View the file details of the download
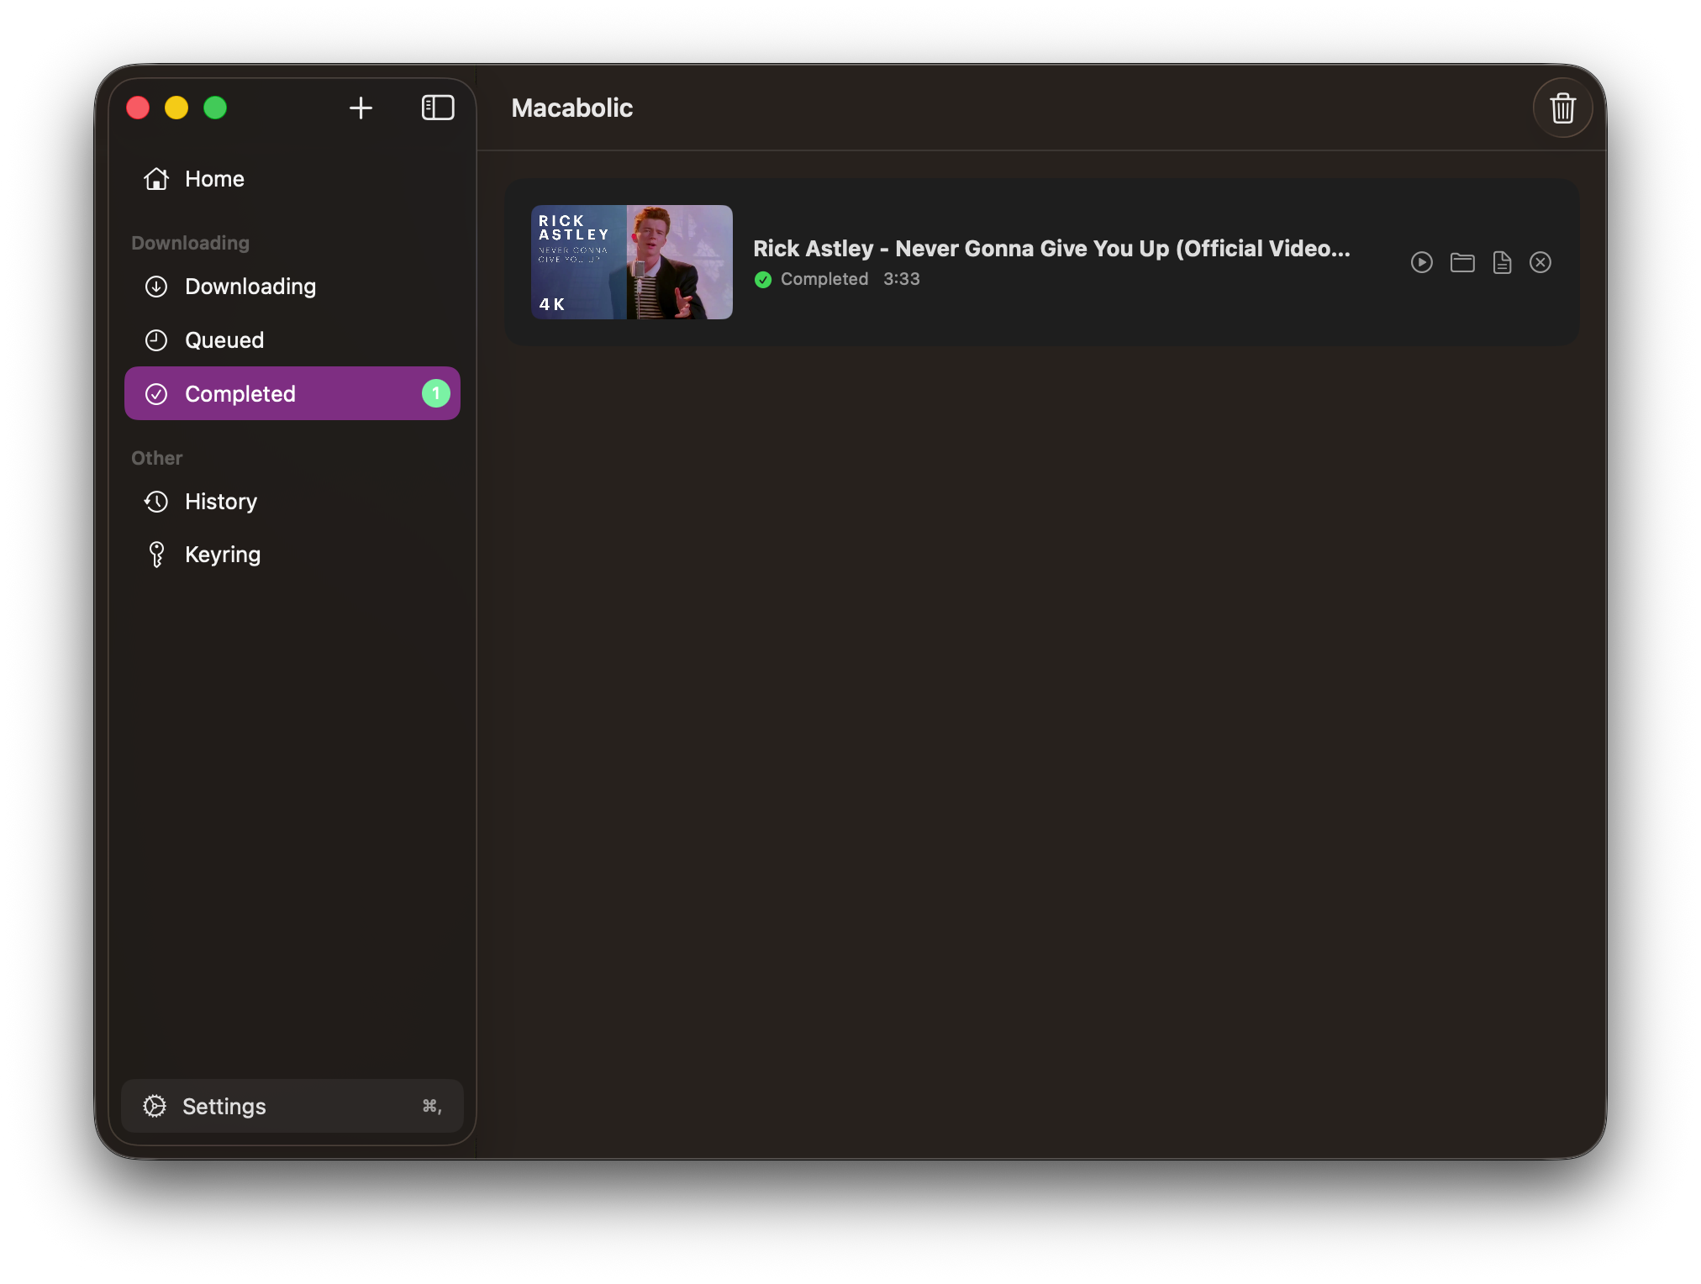Image resolution: width=1701 pixels, height=1284 pixels. tap(1501, 262)
